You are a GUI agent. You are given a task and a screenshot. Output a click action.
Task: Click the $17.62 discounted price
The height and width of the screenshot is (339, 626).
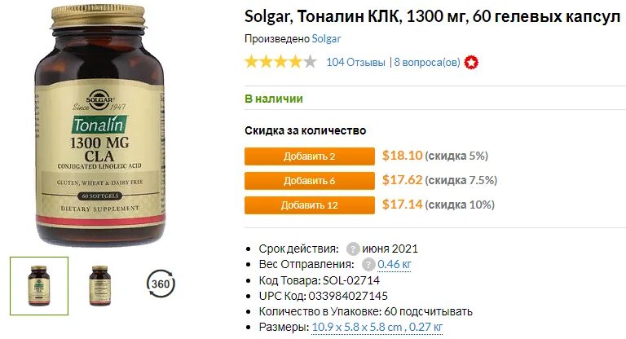click(x=402, y=180)
